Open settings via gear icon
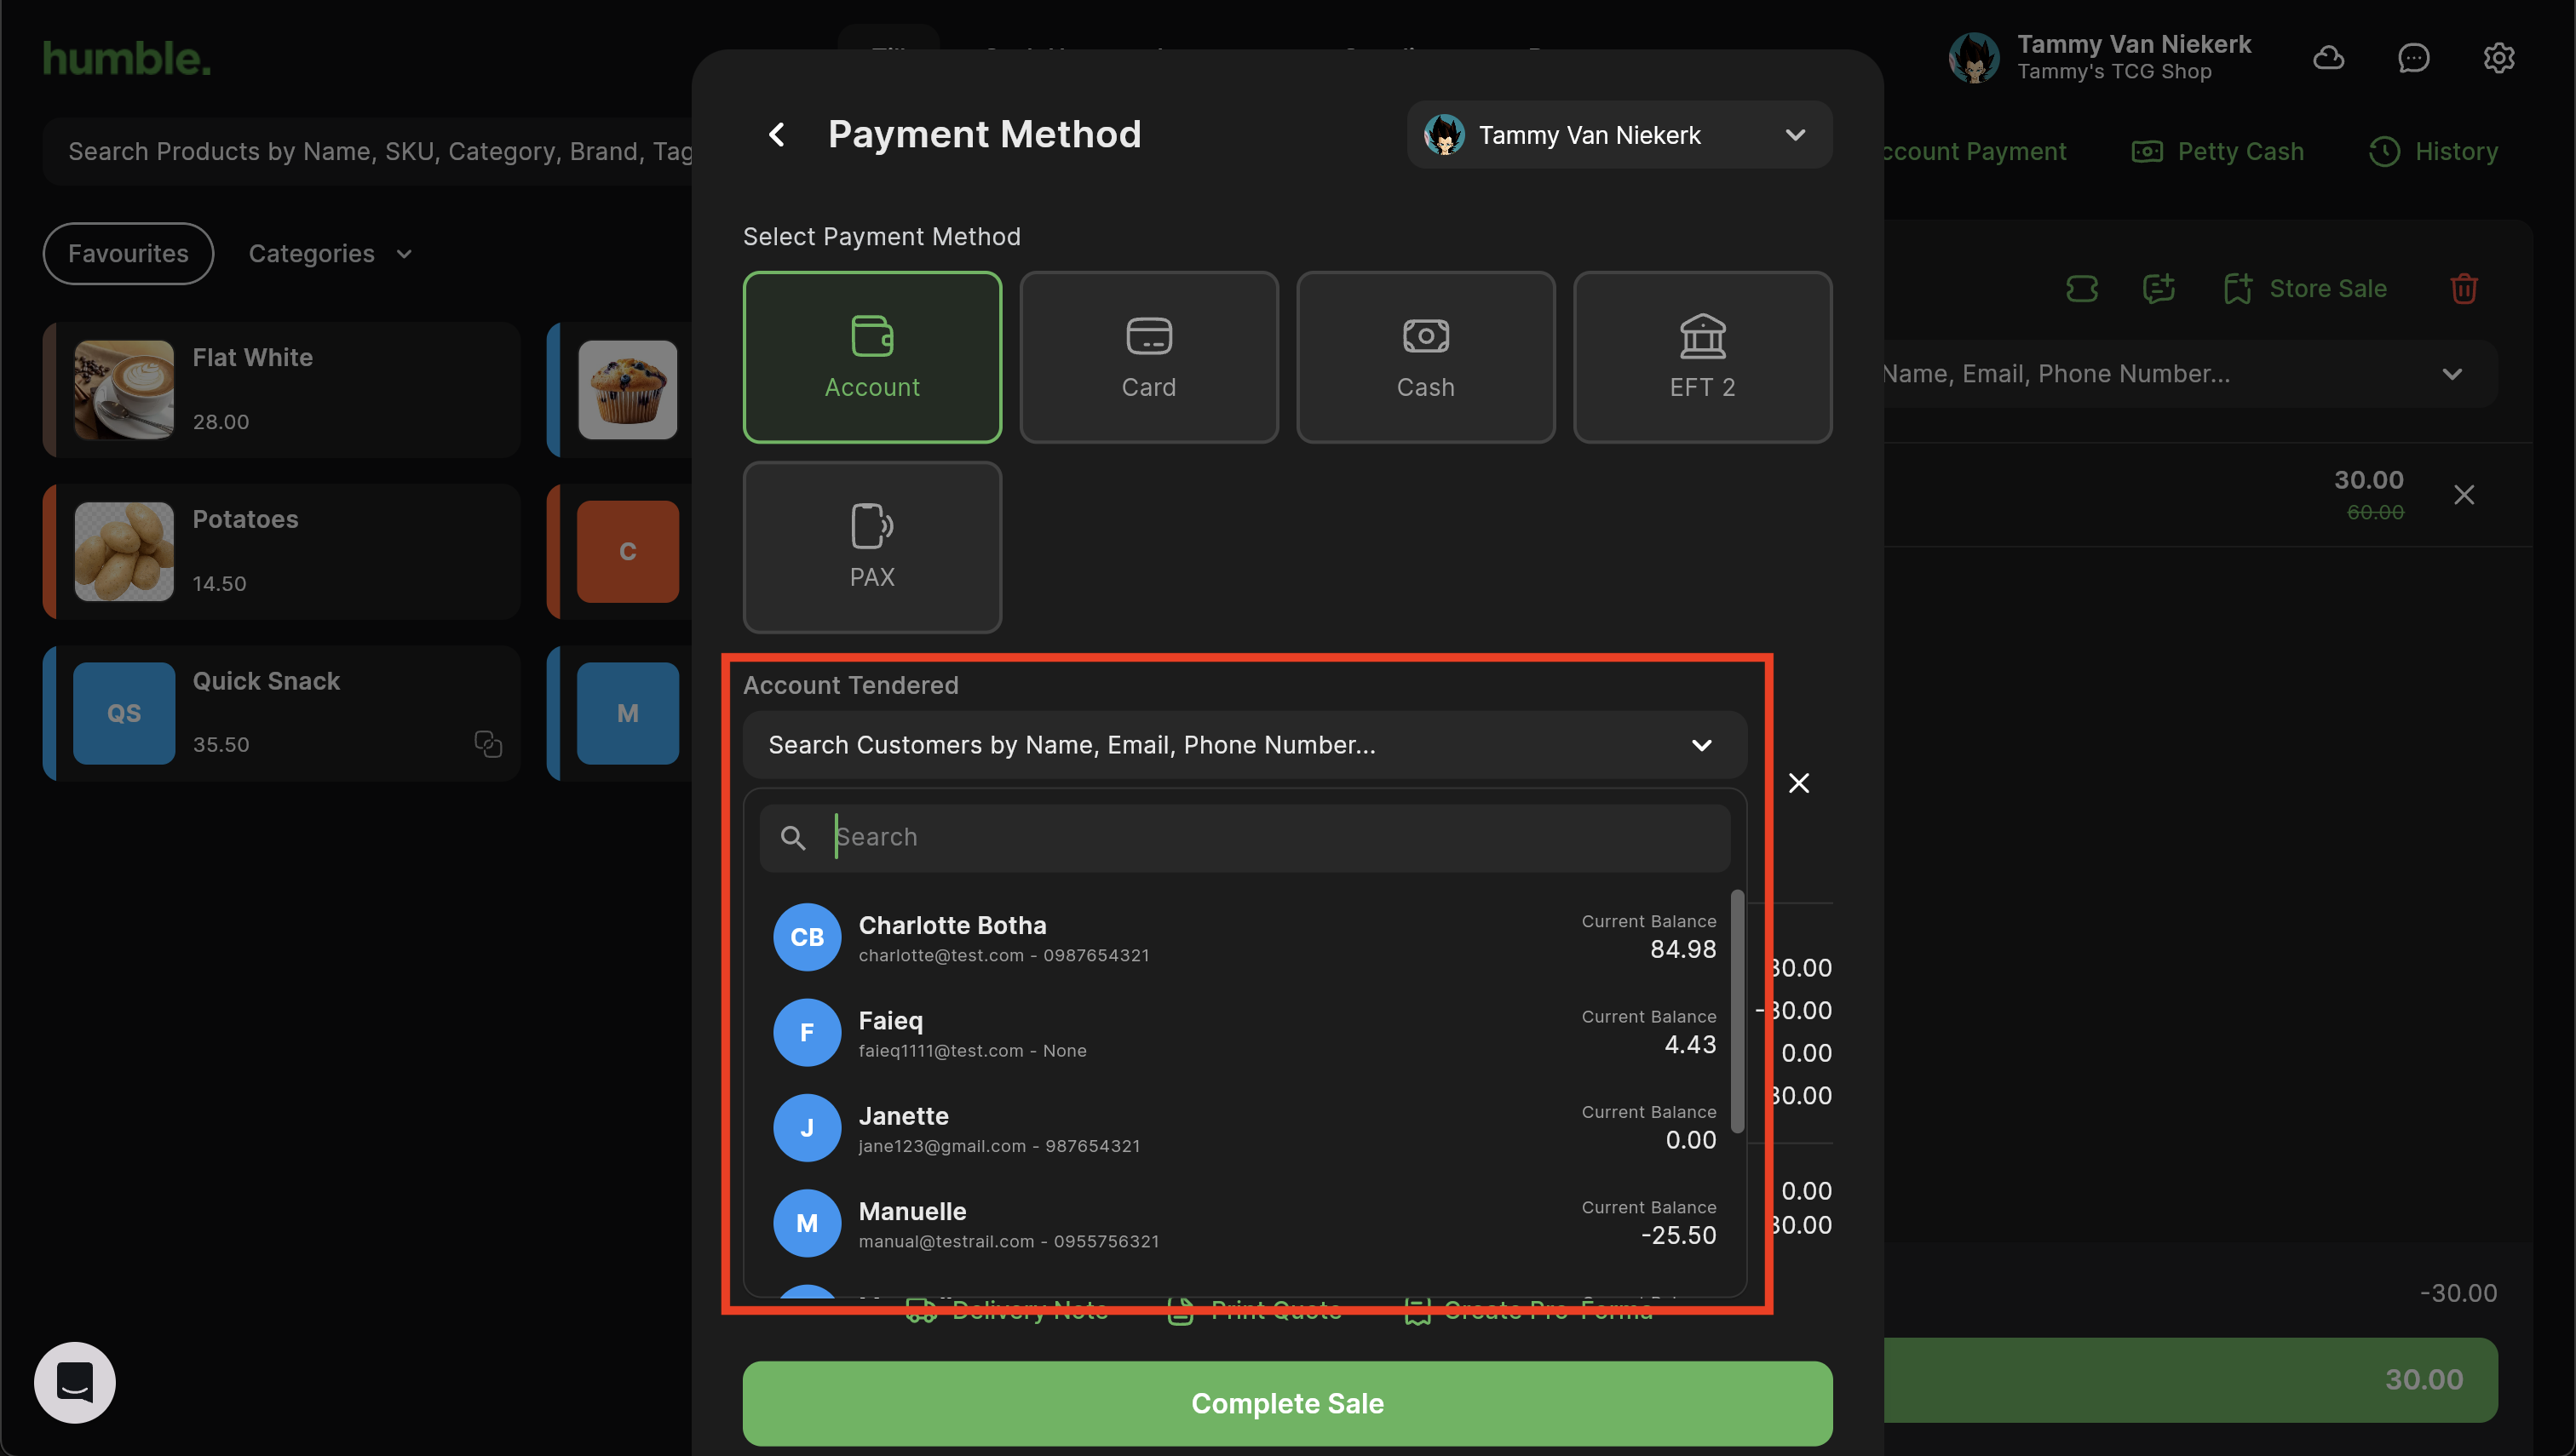Screen dimensions: 2576x1456 tap(2498, 58)
